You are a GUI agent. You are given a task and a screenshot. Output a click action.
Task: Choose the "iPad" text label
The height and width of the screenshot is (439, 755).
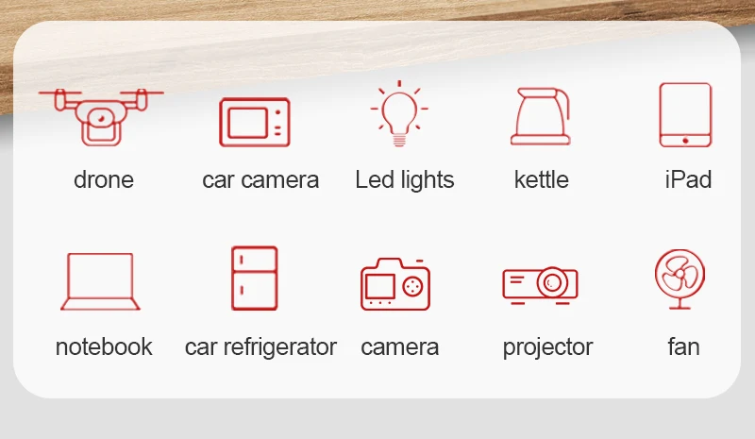[x=688, y=179]
